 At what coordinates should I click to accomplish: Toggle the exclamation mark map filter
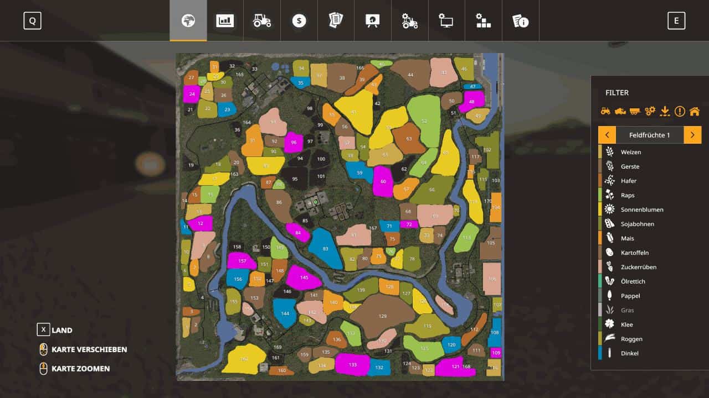tap(680, 111)
